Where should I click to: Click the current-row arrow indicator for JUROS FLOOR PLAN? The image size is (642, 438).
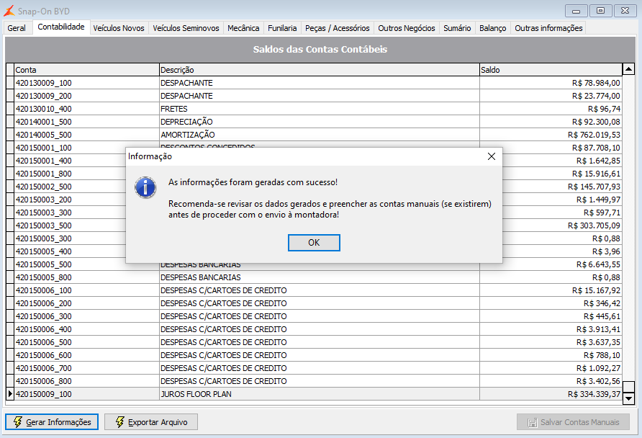pyautogui.click(x=10, y=394)
